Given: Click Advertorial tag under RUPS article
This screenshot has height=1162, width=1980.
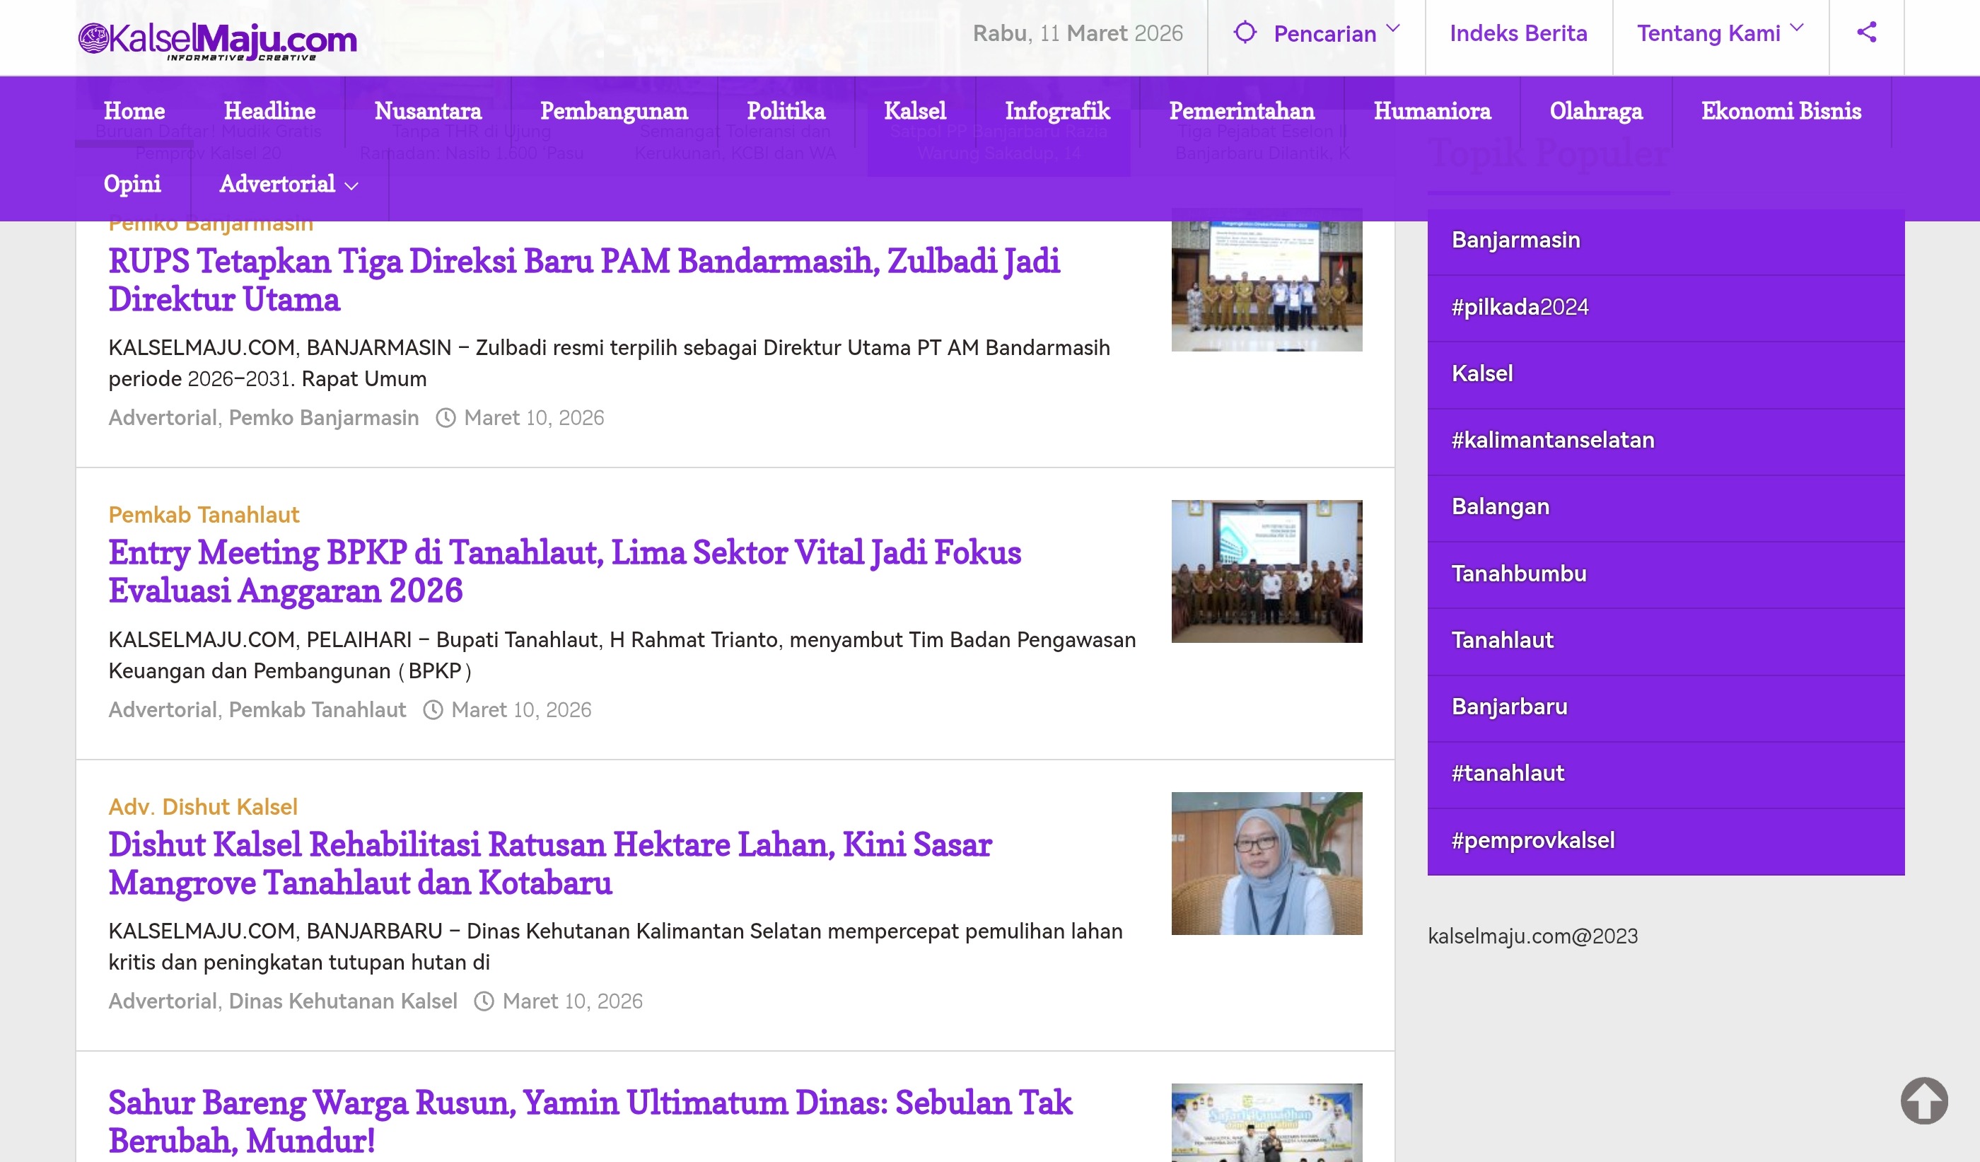Looking at the screenshot, I should click(163, 418).
